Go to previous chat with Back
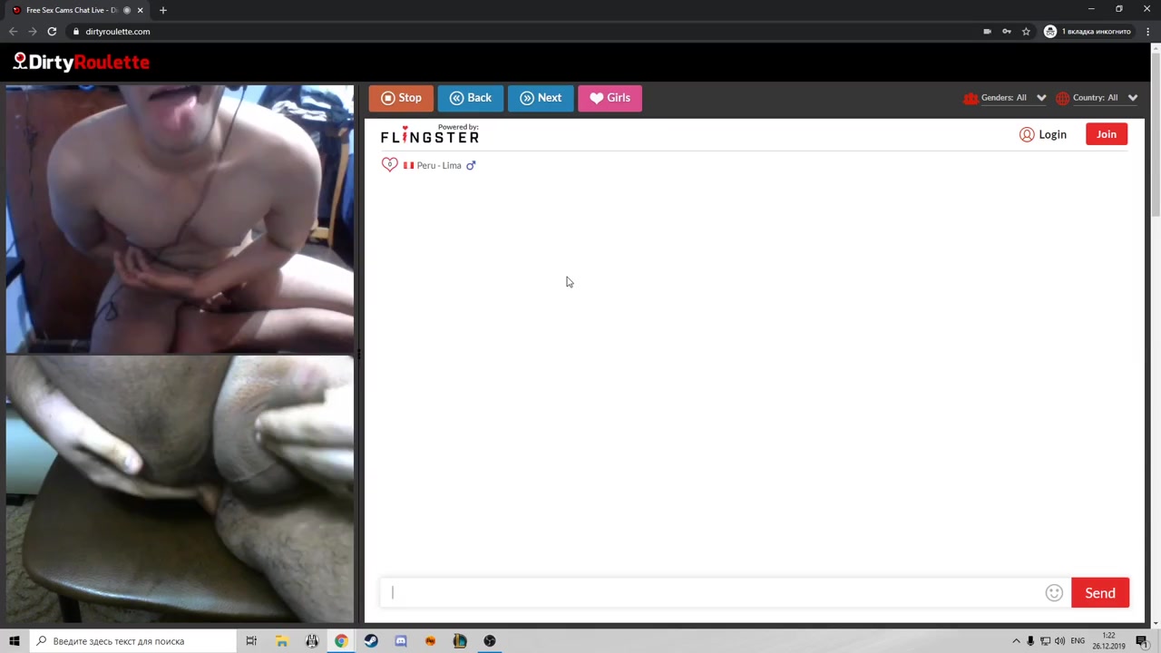The height and width of the screenshot is (653, 1161). (470, 98)
